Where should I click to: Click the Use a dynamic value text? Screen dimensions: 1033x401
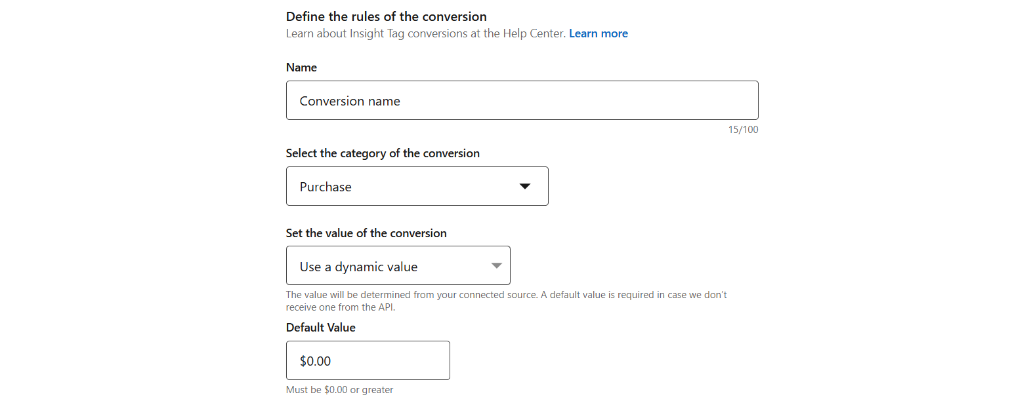(358, 267)
